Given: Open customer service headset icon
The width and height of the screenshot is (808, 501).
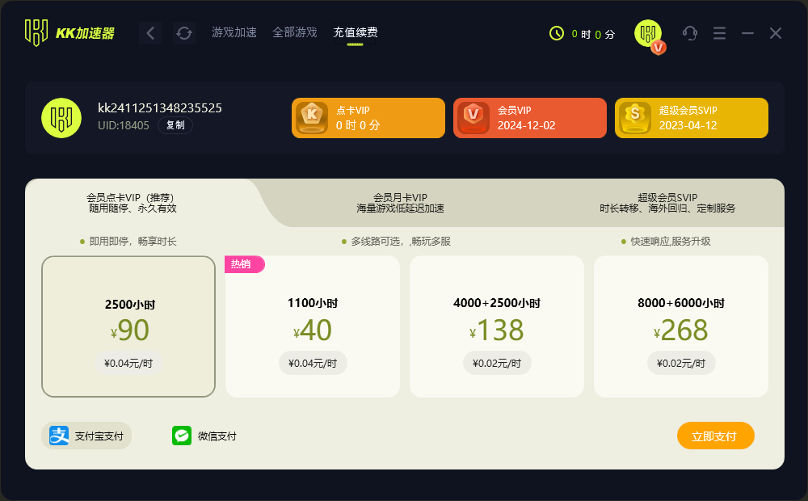Looking at the screenshot, I should pyautogui.click(x=690, y=33).
